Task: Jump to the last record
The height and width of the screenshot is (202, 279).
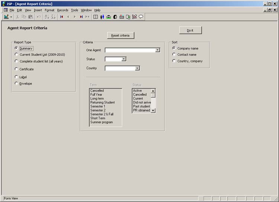Action: (x=81, y=17)
